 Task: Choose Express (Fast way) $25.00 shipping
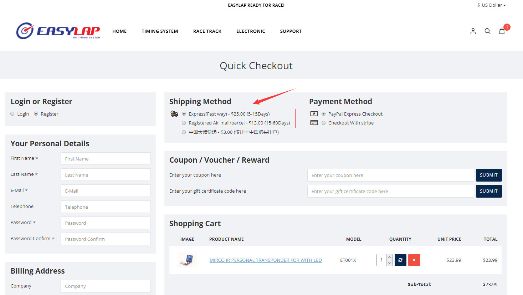pos(184,114)
